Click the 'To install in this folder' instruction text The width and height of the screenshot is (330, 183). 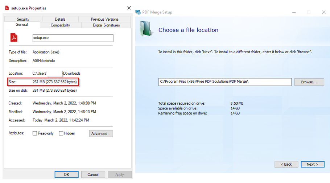[x=235, y=52]
